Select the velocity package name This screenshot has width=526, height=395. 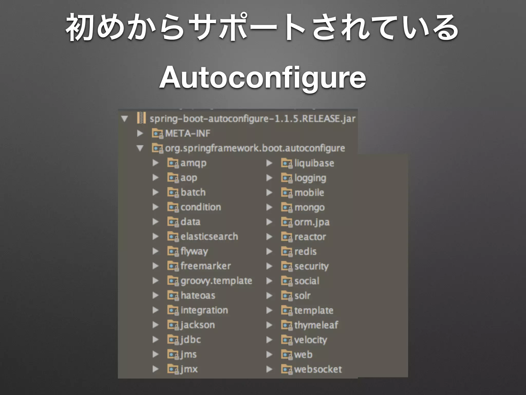[x=311, y=340]
